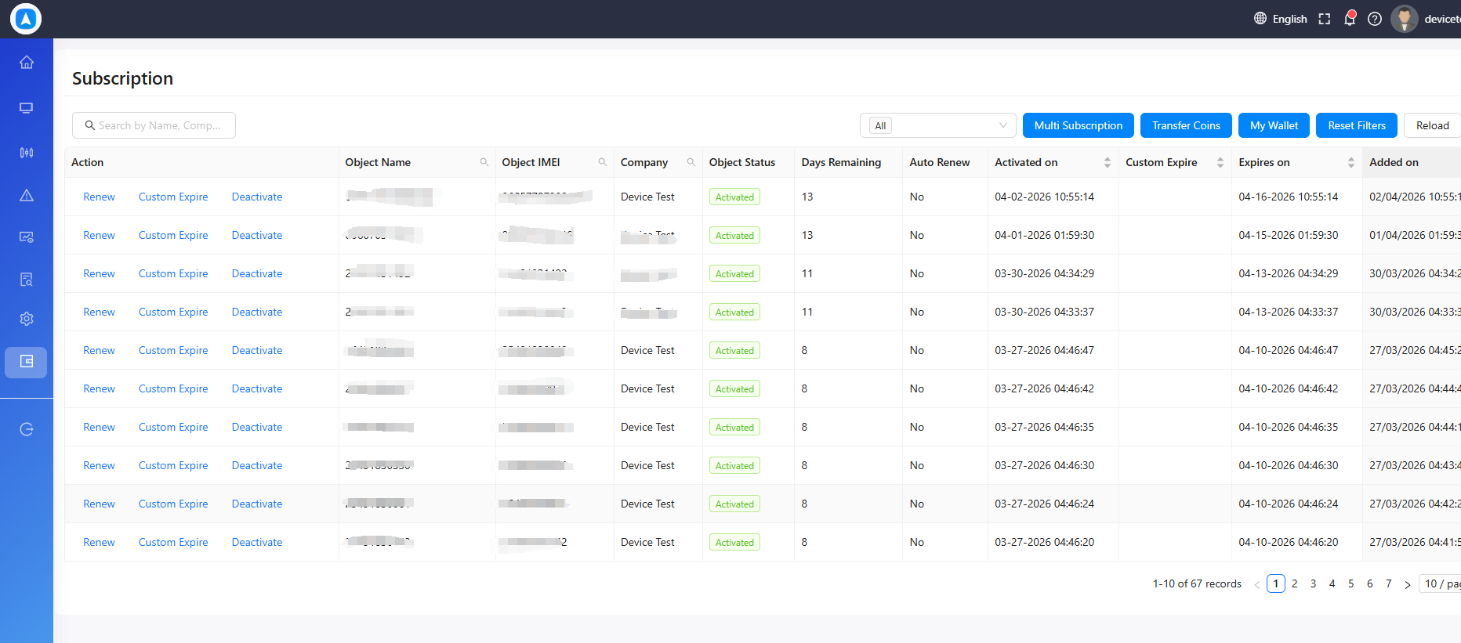This screenshot has width=1461, height=643.
Task: Click Object IMEI column search icon
Action: (x=603, y=162)
